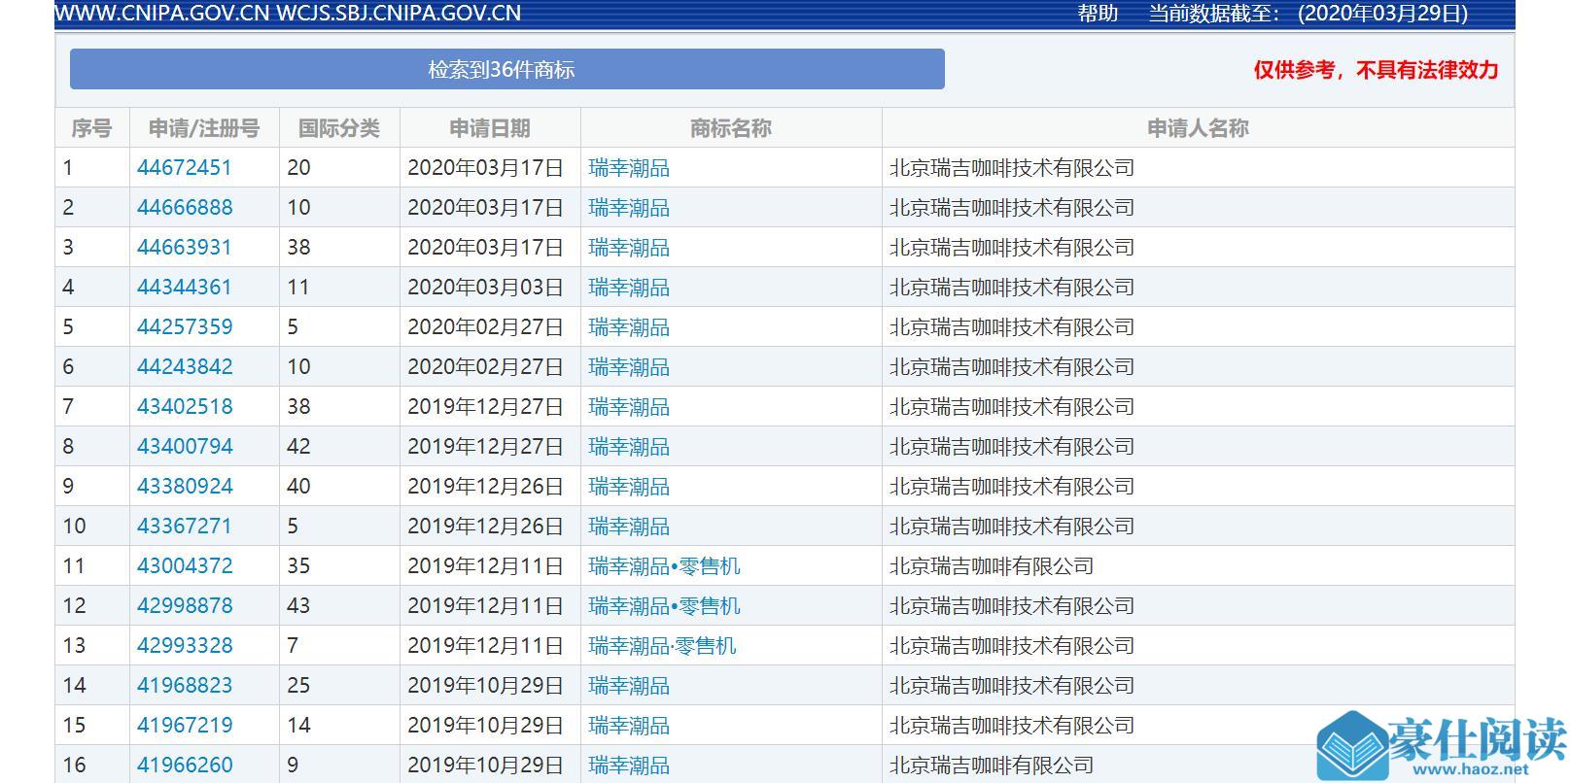Open trademark 瑞幸潮品 in row 4
Viewport: 1570px width, 783px height.
pyautogui.click(x=629, y=288)
